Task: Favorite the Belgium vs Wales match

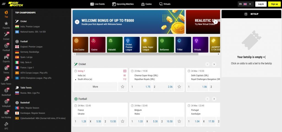Action: 179,121
